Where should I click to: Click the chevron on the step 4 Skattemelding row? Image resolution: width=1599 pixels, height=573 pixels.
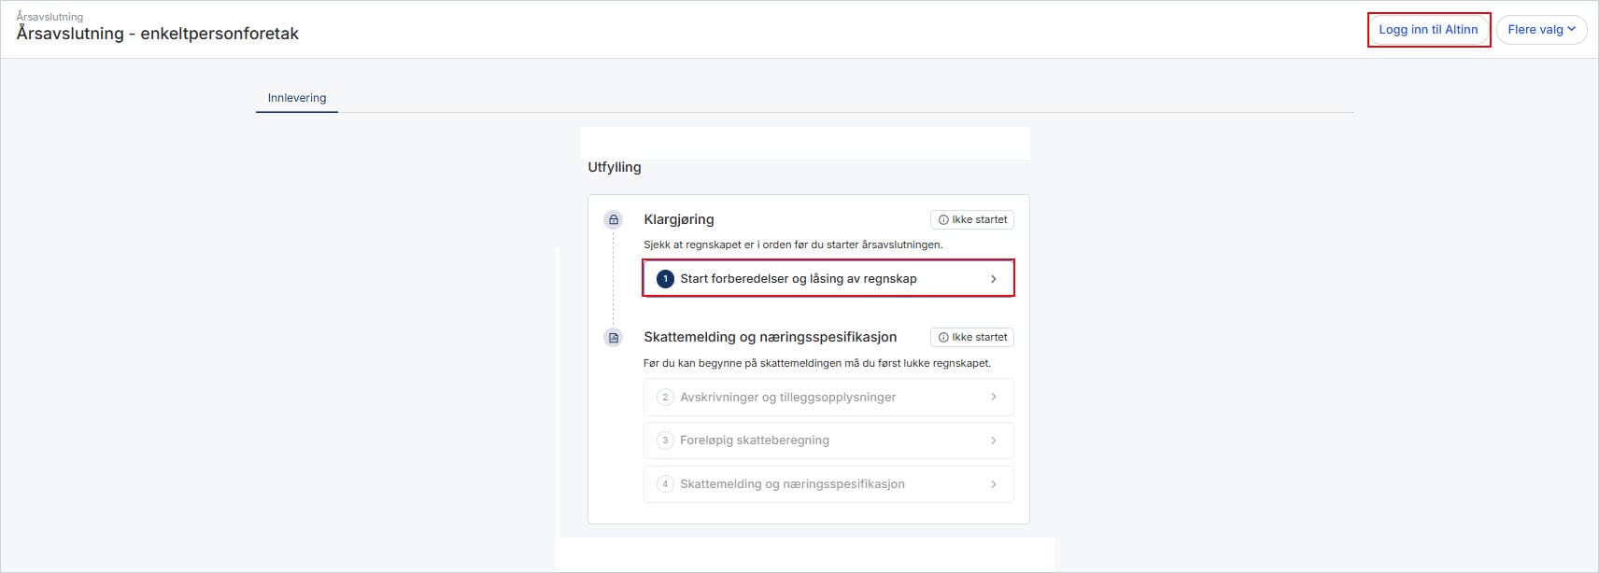tap(993, 484)
